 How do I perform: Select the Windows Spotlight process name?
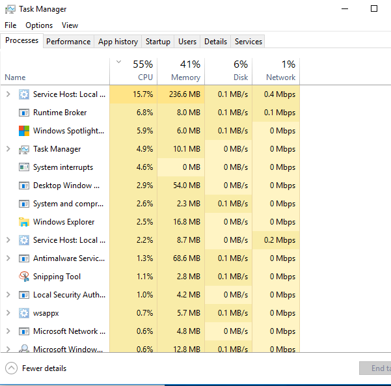68,131
